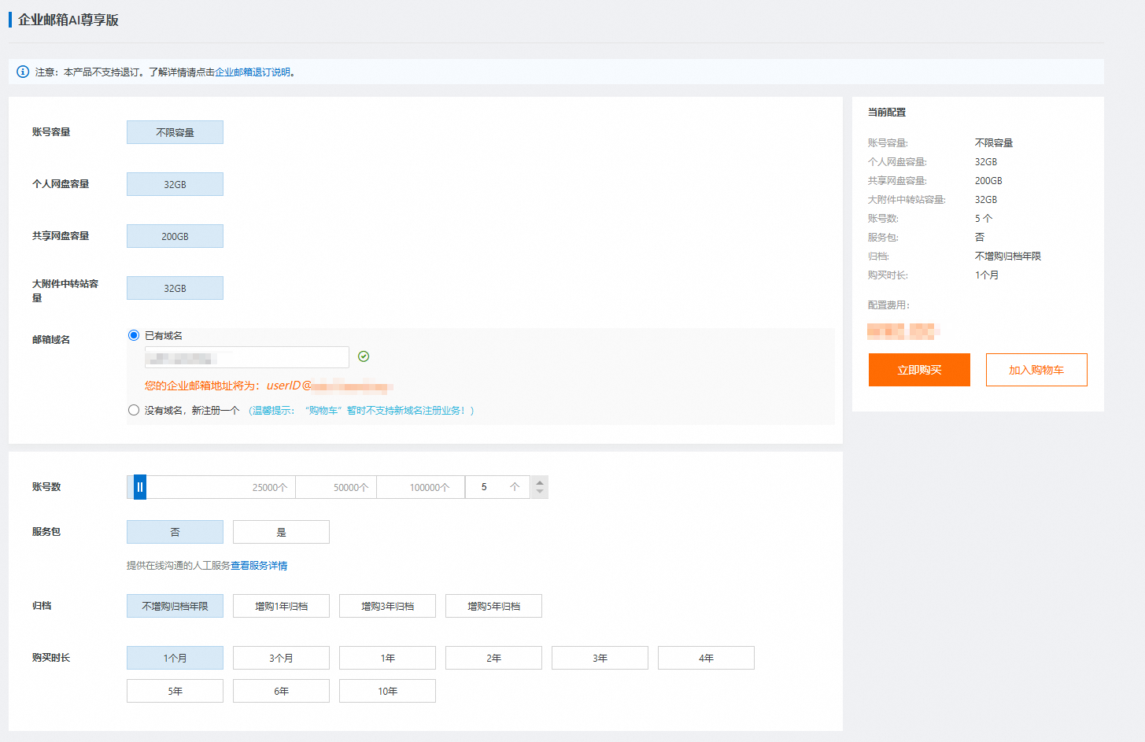Set purchase duration to 1年
Viewport: 1145px width, 742px height.
pos(387,658)
